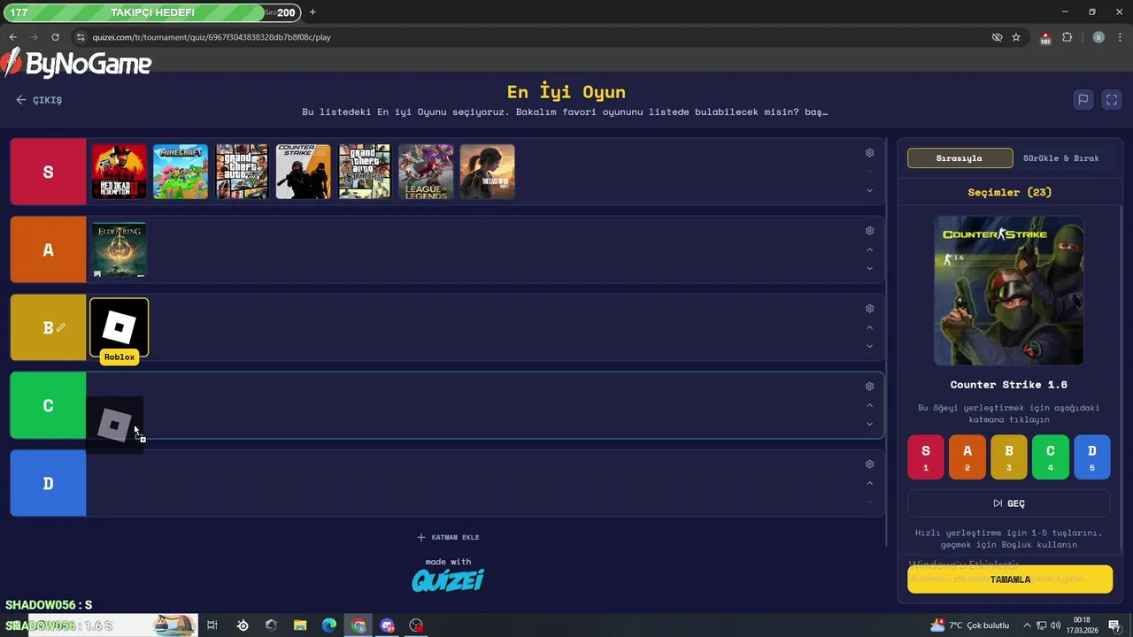Open the Chrome three-dot menu
Image resolution: width=1133 pixels, height=637 pixels.
pos(1121,37)
